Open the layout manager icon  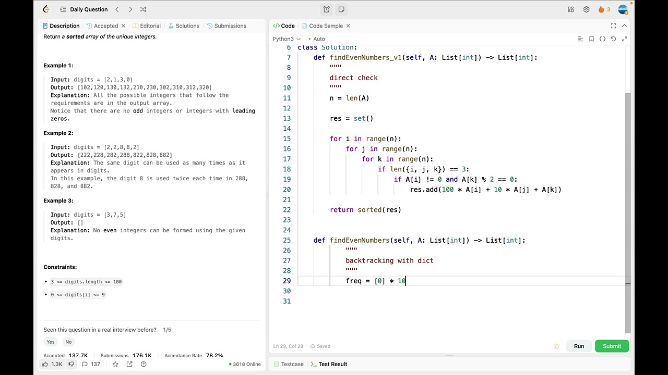click(571, 9)
